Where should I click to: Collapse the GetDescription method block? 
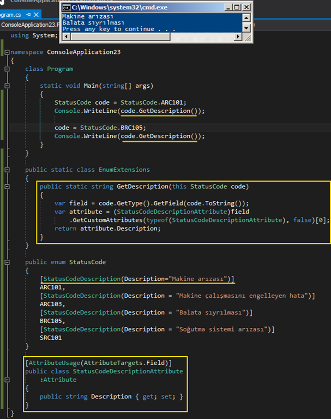pos(7,187)
